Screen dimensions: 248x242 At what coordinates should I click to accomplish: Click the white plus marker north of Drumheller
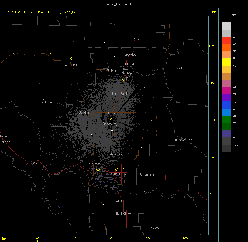176,108
